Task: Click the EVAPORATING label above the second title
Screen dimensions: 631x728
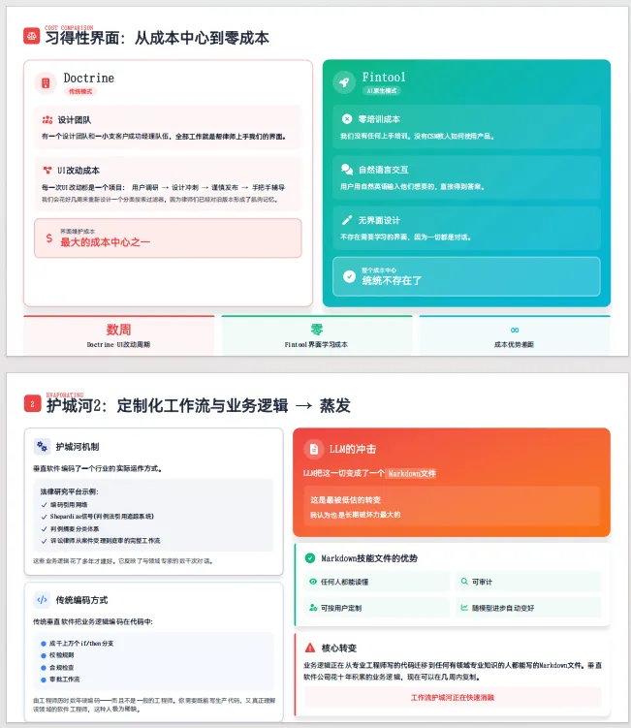Action: point(65,396)
